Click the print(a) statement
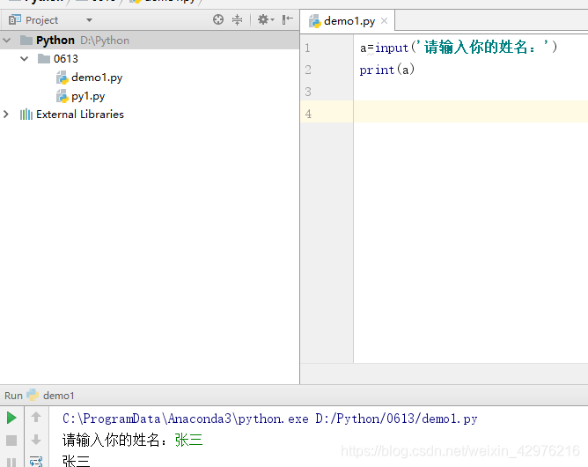Screen dimensions: 588x467 point(387,70)
